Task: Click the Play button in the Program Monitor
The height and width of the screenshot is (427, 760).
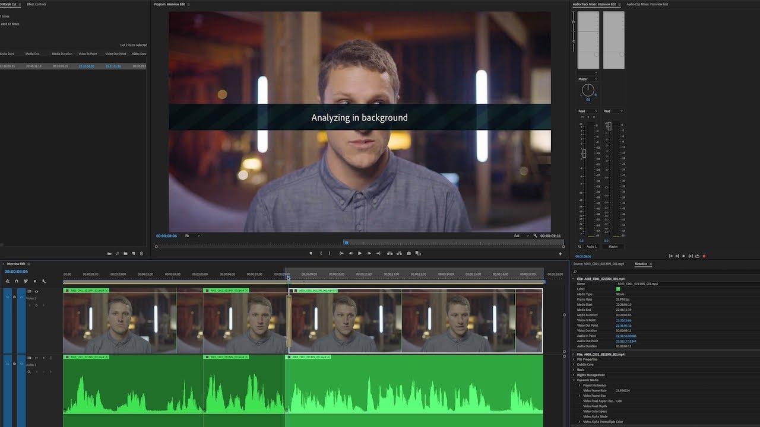Action: pos(360,253)
